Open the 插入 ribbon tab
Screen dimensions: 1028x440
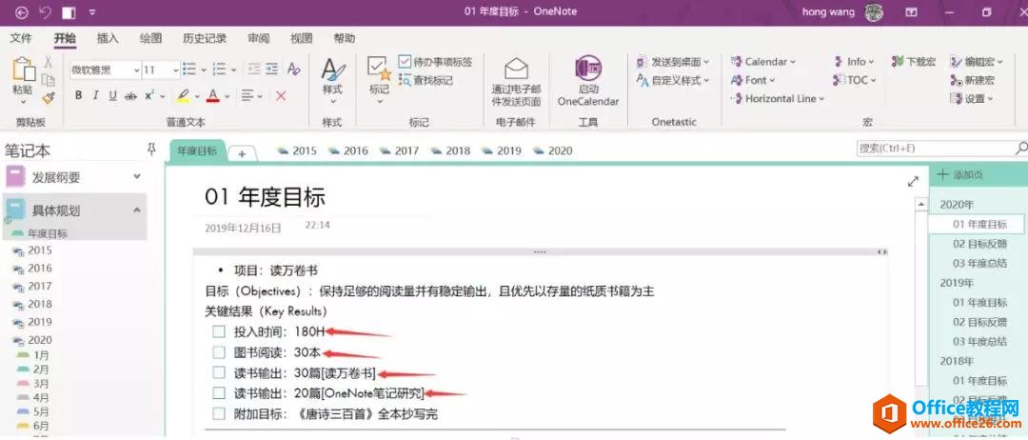108,38
